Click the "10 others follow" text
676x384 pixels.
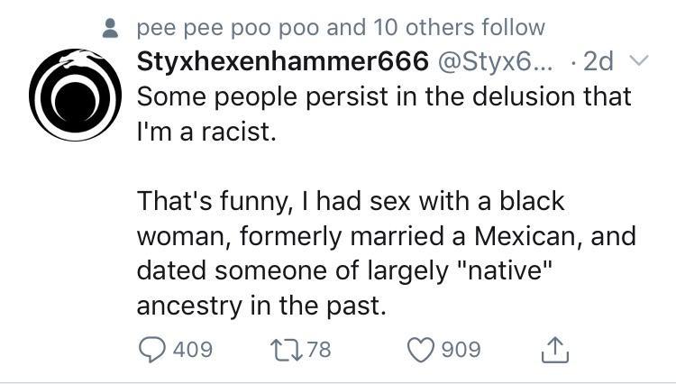(459, 28)
